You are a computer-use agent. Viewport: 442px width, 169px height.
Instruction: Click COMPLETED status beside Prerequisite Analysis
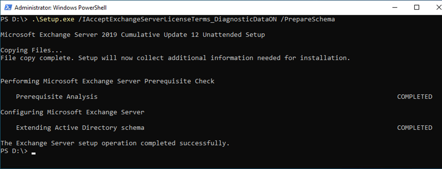pyautogui.click(x=415, y=97)
